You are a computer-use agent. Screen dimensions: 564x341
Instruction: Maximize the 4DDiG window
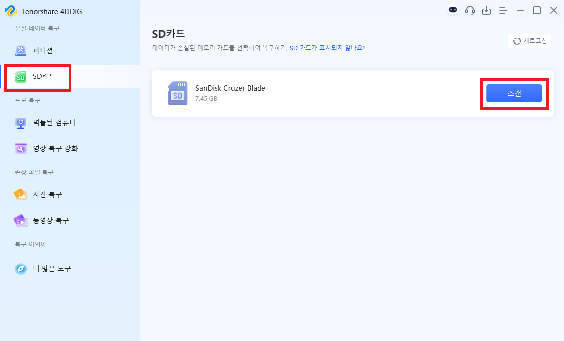tap(537, 10)
